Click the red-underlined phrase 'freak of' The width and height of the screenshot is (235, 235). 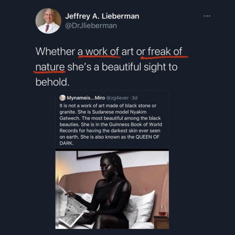(x=165, y=52)
